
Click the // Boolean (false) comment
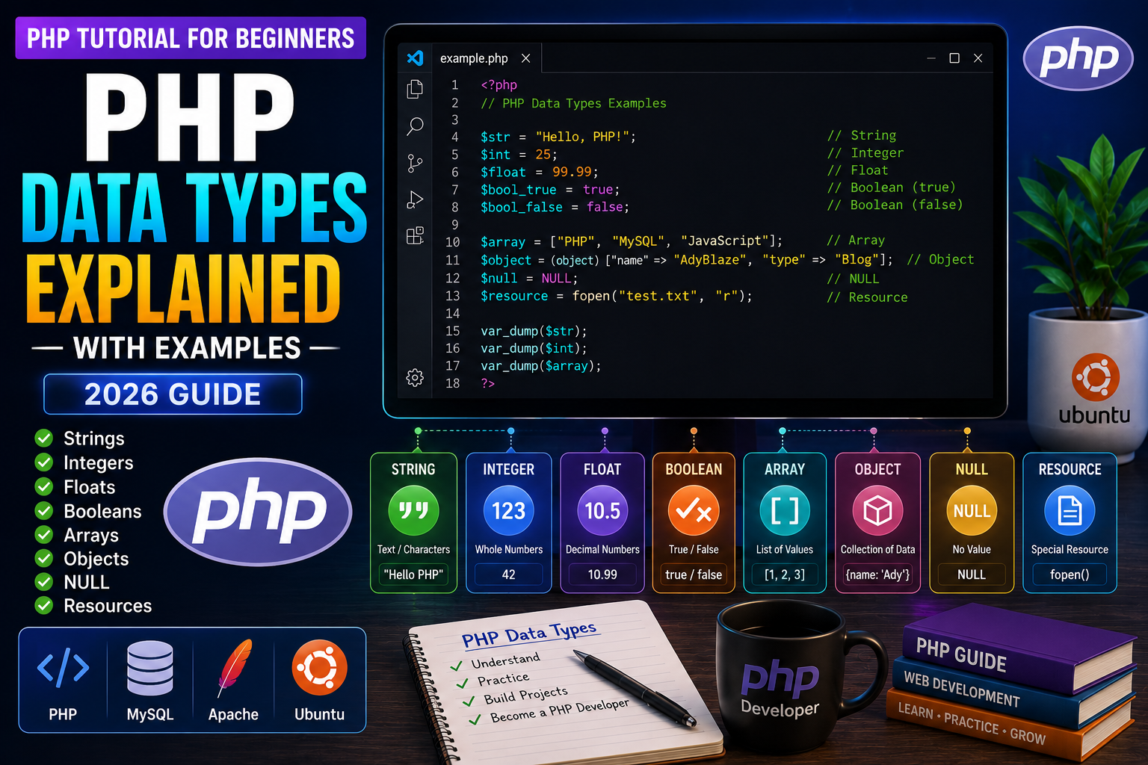click(x=895, y=205)
